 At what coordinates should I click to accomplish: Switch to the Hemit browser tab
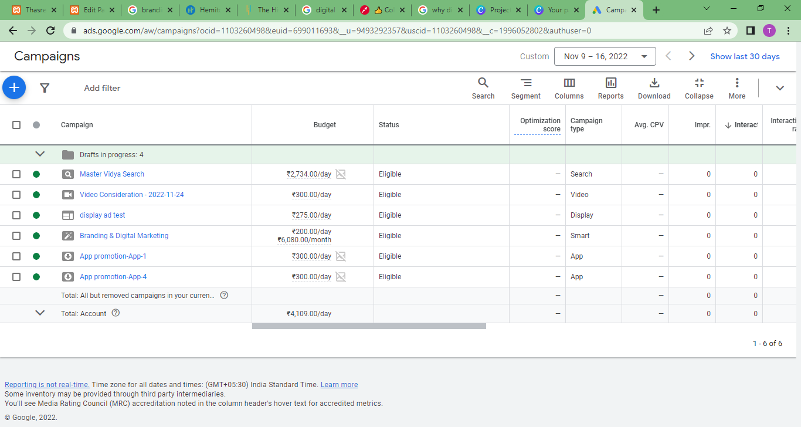coord(208,10)
